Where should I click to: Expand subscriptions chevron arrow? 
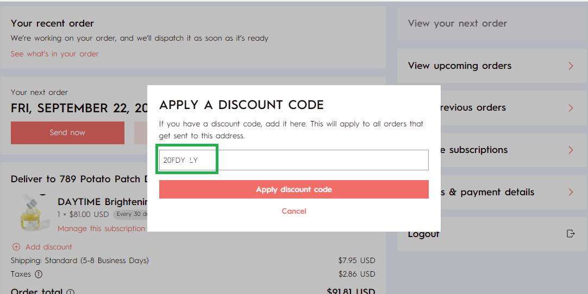coord(571,150)
